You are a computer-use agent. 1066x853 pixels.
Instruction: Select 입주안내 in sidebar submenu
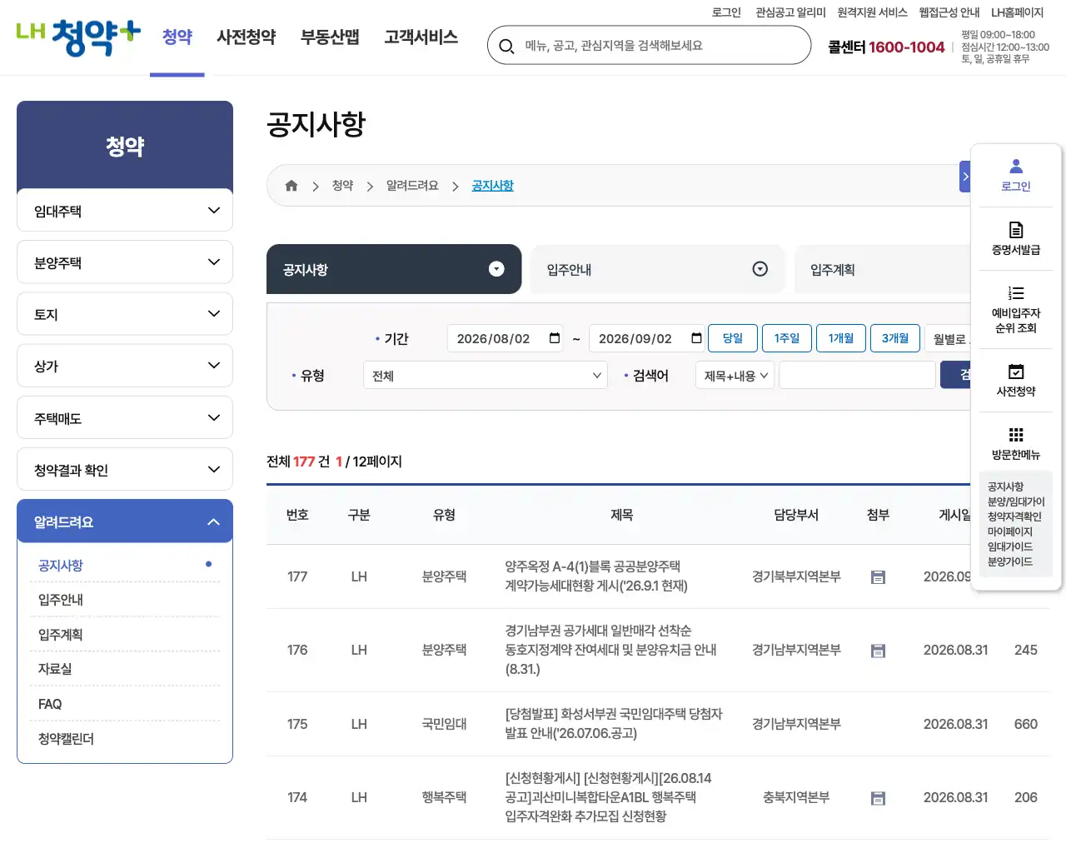pyautogui.click(x=61, y=600)
